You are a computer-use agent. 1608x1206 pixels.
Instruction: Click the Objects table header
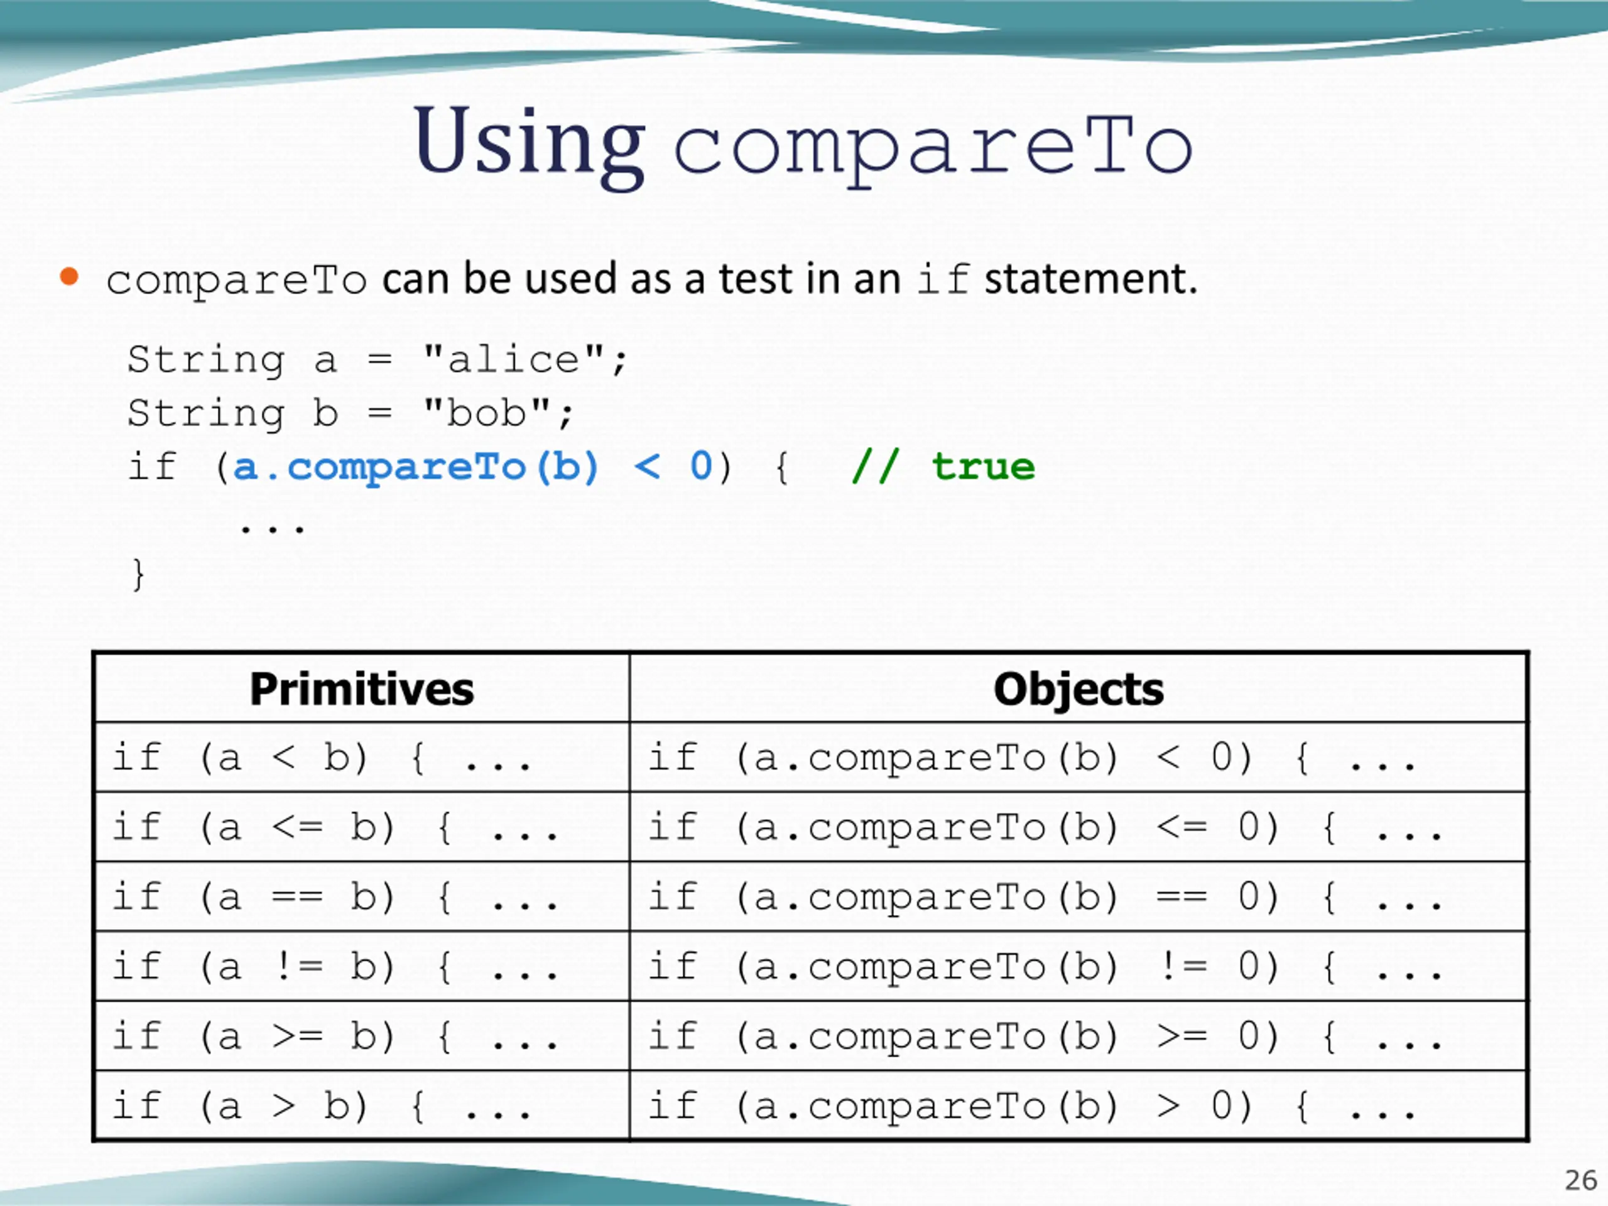tap(1078, 688)
